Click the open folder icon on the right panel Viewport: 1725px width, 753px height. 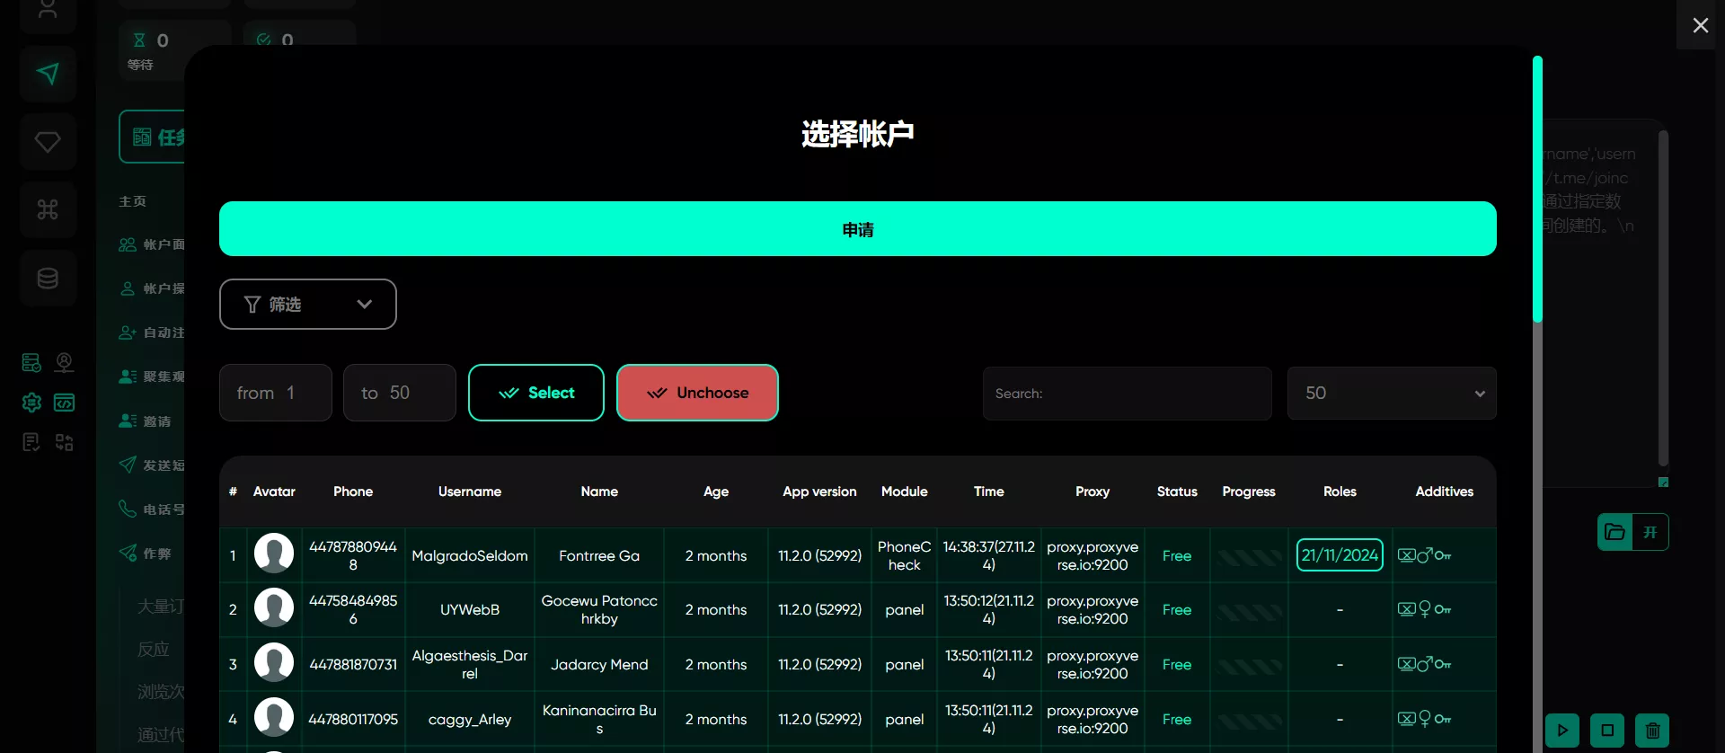point(1614,532)
